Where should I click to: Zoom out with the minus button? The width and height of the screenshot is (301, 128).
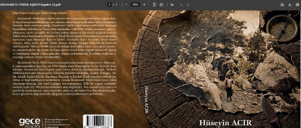point(126,4)
